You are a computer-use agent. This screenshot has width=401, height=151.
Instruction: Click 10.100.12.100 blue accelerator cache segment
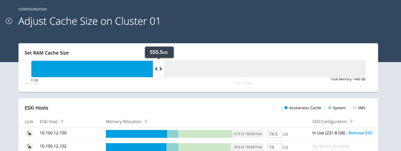136,134
